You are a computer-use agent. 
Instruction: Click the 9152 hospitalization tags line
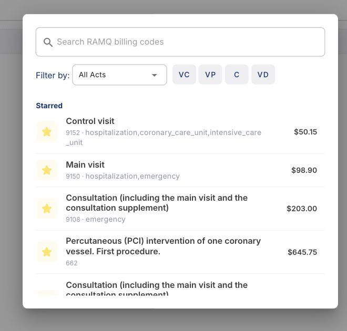pos(164,137)
